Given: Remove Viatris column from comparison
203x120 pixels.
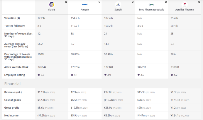Looking at the screenshot, I should coord(66,2).
